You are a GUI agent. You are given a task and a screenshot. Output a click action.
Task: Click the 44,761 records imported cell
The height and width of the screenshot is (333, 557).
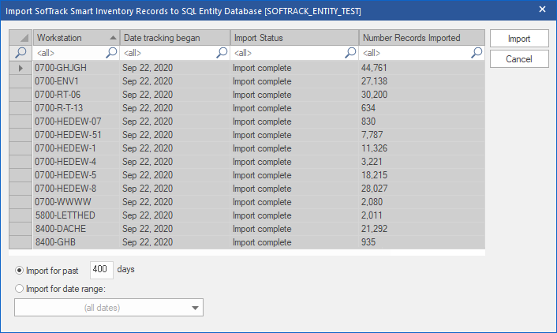tap(421, 68)
